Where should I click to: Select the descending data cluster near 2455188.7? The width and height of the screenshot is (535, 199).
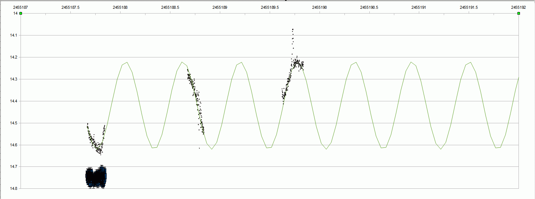point(195,99)
